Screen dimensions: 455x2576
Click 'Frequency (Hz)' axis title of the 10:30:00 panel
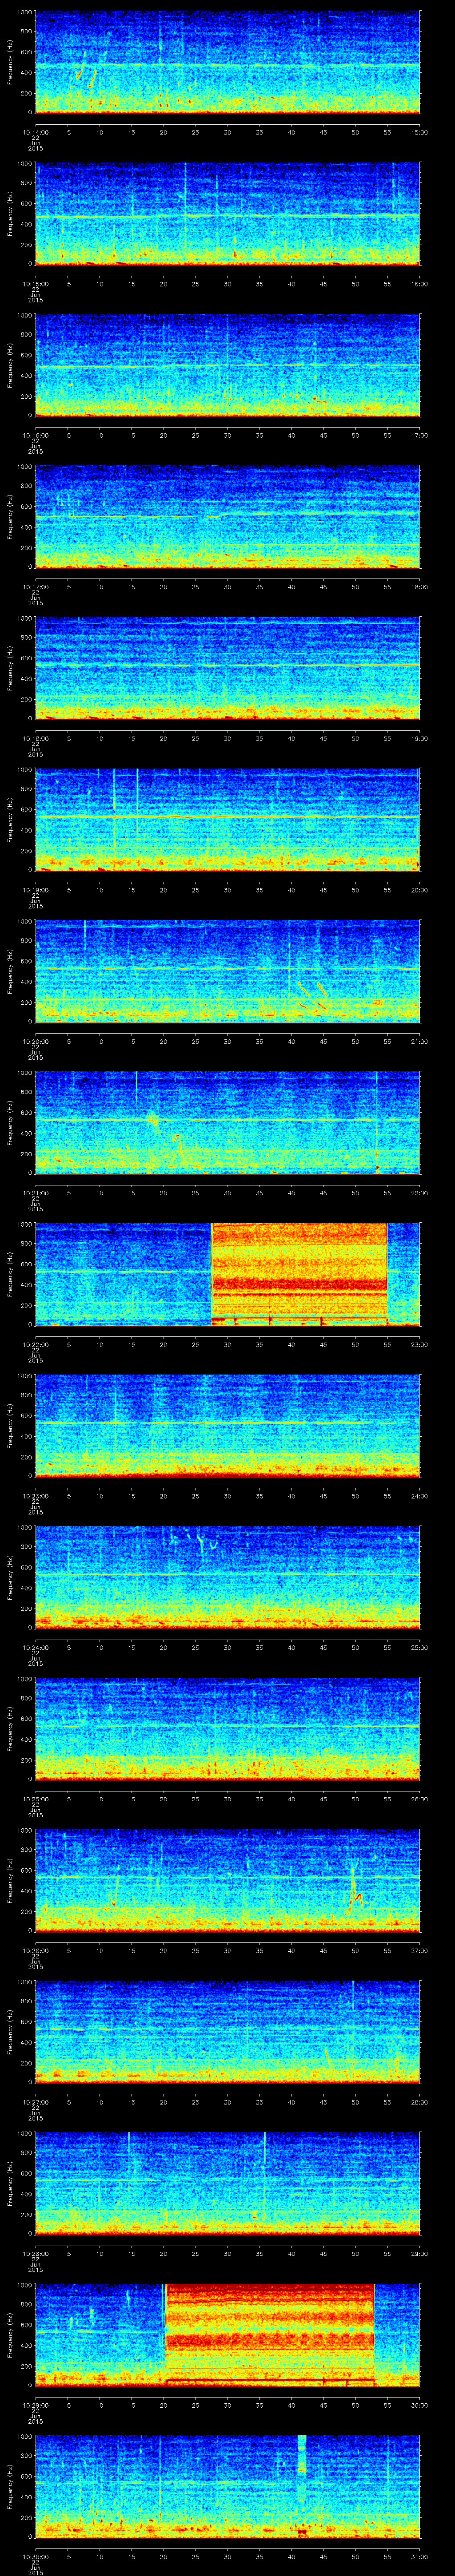(x=10, y=2487)
